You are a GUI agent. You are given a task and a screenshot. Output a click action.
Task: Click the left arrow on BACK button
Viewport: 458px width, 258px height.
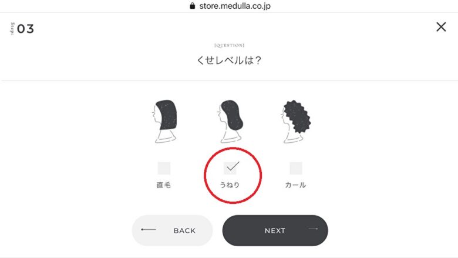coord(149,229)
